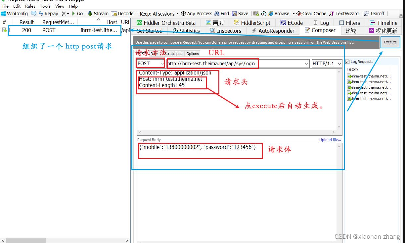Open the Tools menu
This screenshot has width=405, height=243.
[x=45, y=6]
